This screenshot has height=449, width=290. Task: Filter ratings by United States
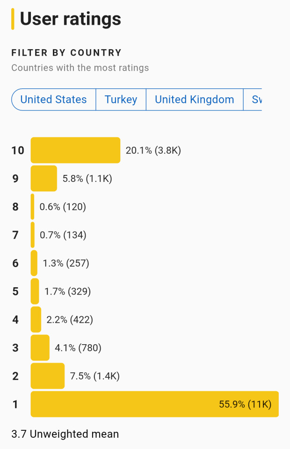tap(53, 99)
